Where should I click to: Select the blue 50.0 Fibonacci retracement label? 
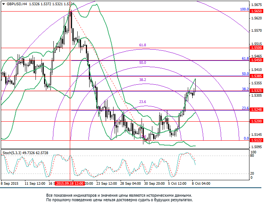click(245, 74)
